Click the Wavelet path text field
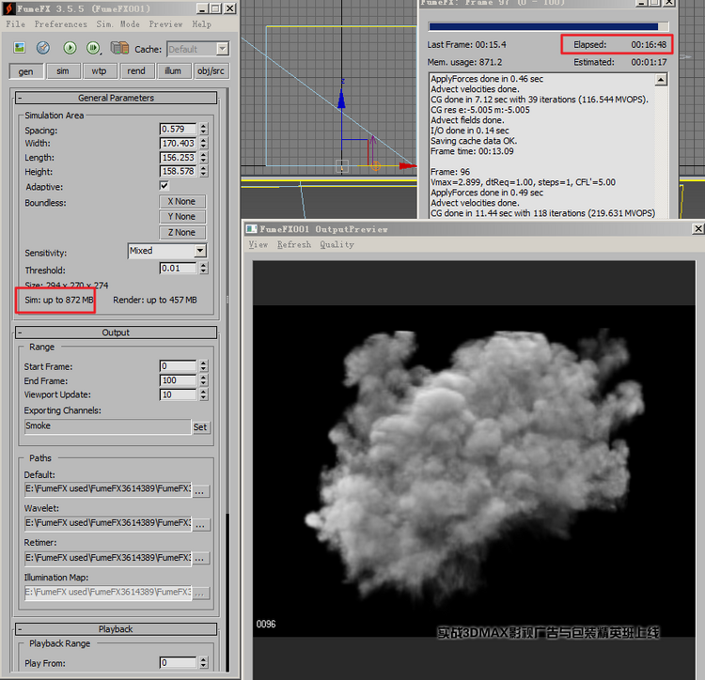 pyautogui.click(x=108, y=523)
